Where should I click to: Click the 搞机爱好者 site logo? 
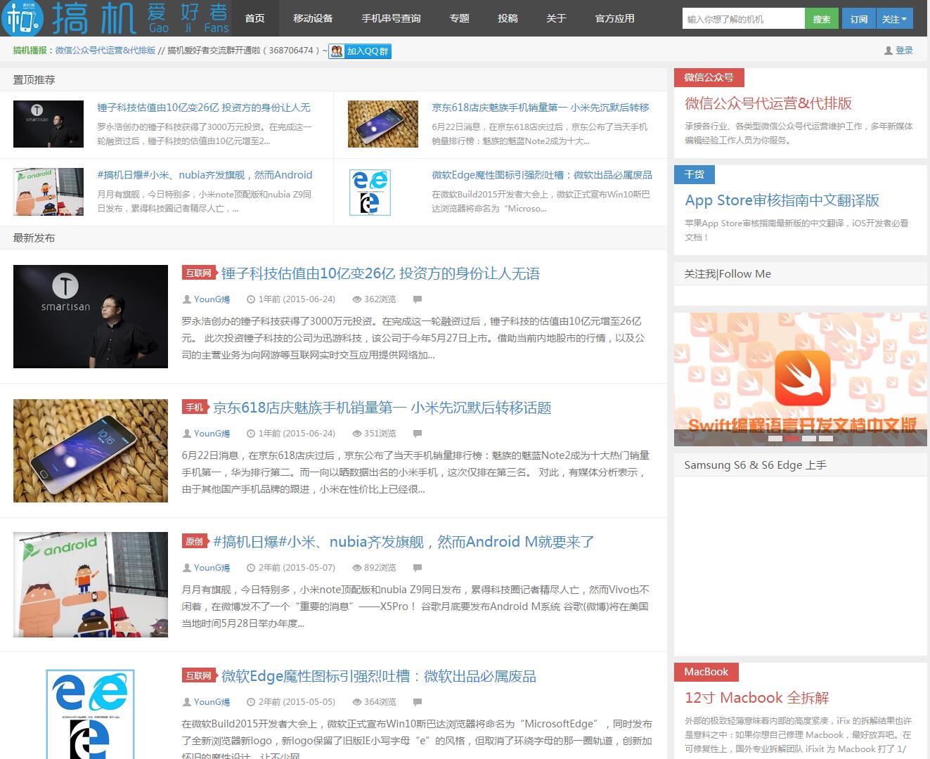coord(116,18)
